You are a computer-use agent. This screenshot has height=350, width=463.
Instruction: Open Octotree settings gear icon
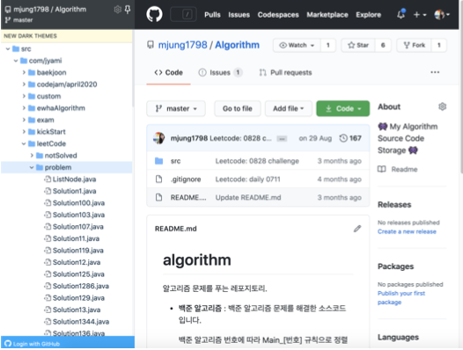[x=118, y=10]
